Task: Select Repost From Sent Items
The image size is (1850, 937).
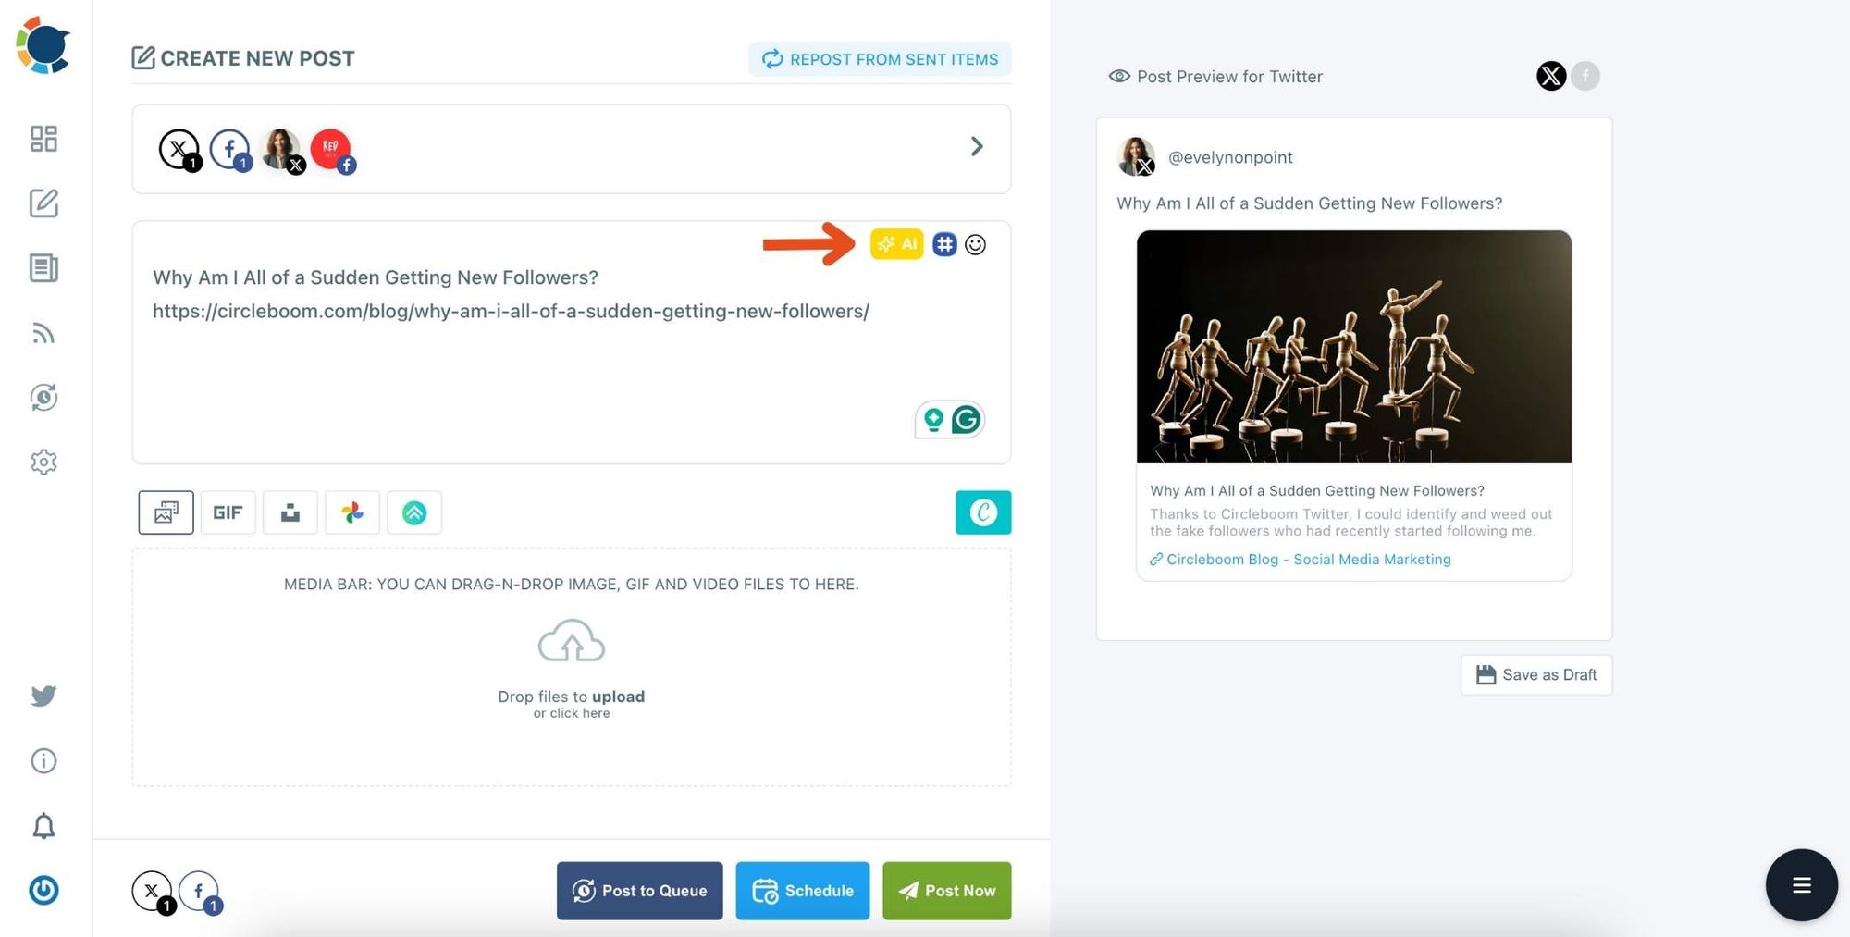Action: click(880, 58)
